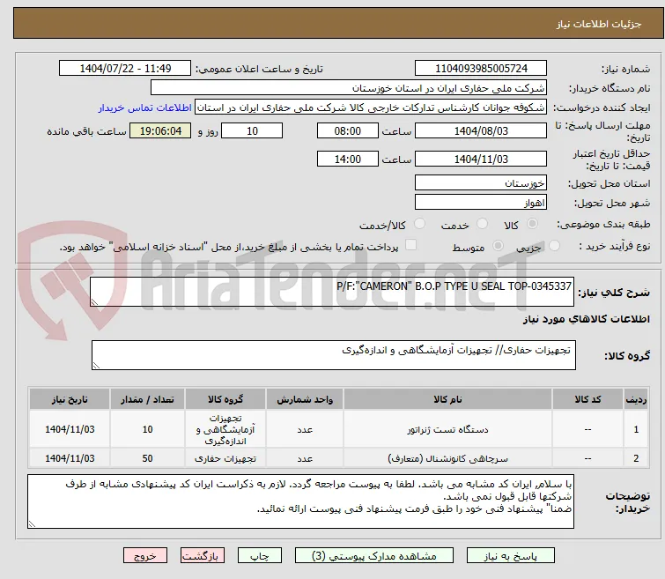Click the توضیحات خریدار text area

click(300, 501)
